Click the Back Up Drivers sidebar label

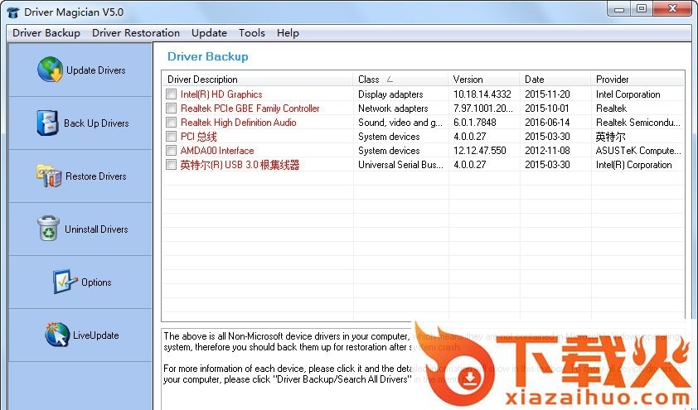coord(96,123)
